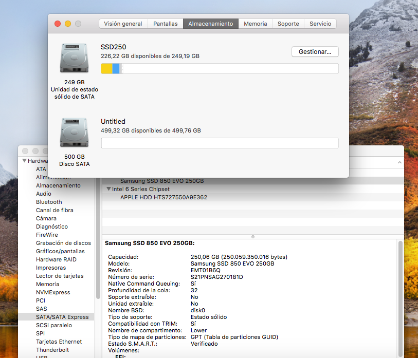Select Bluetooth in the hardware sidebar
This screenshot has width=418, height=358.
(x=49, y=202)
